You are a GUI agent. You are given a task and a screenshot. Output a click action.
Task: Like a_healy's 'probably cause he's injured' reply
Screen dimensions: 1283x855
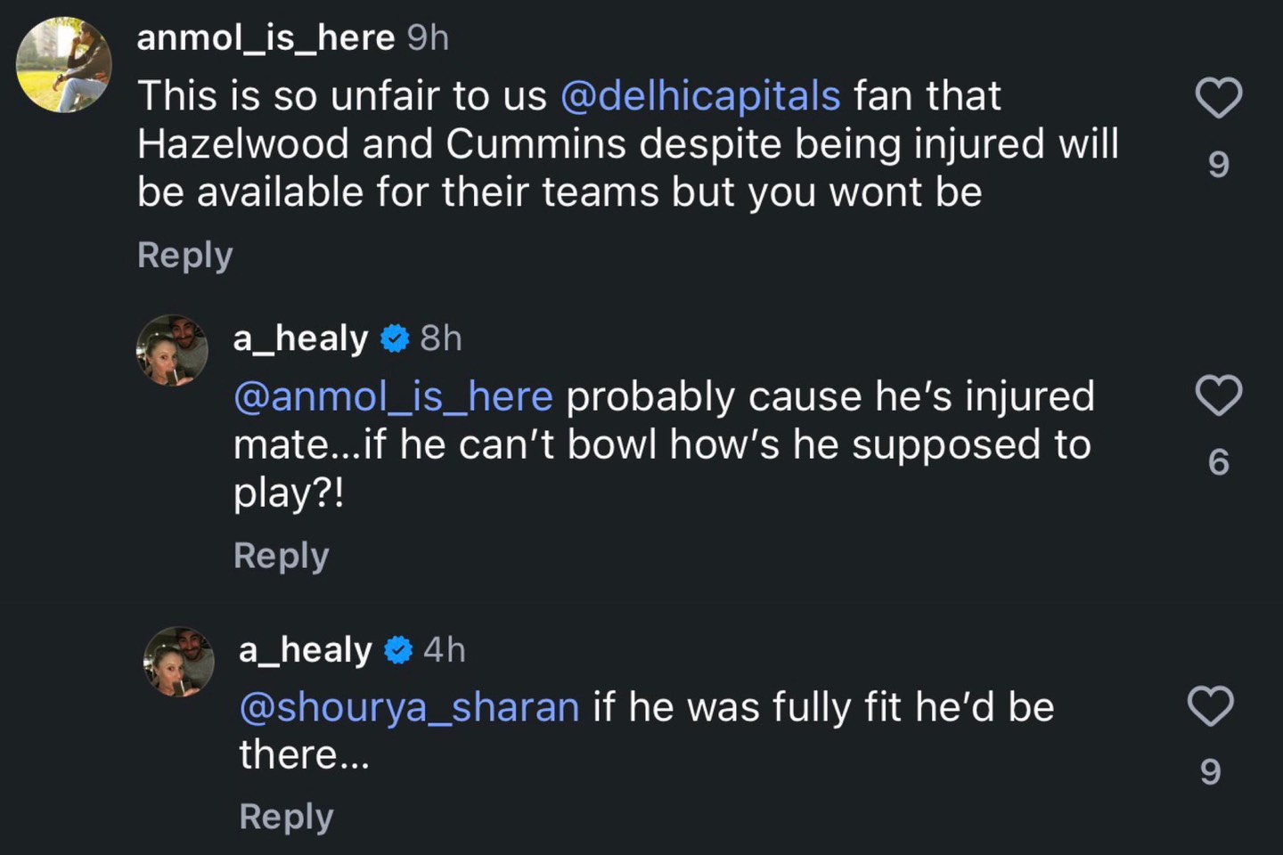coord(1218,395)
